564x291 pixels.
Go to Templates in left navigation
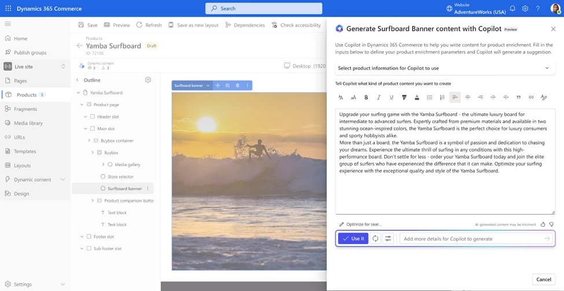coord(25,151)
